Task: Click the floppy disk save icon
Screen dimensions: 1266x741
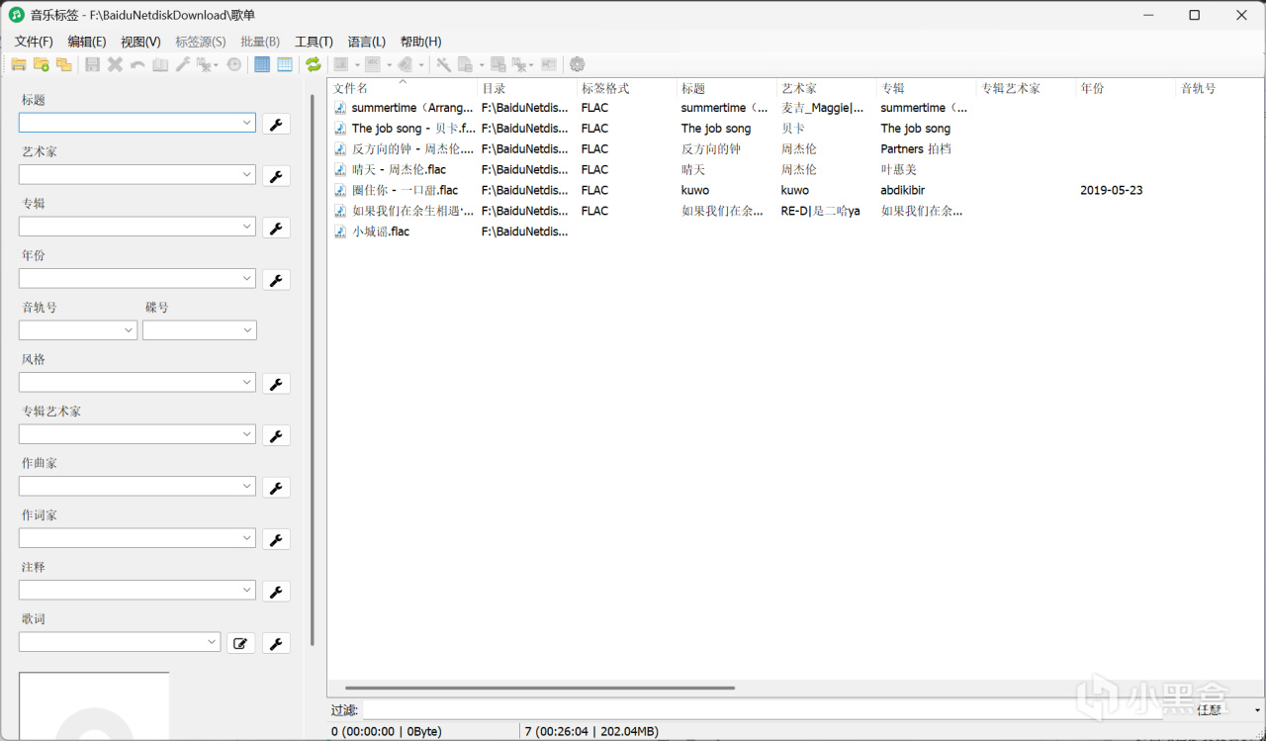Action: point(93,64)
